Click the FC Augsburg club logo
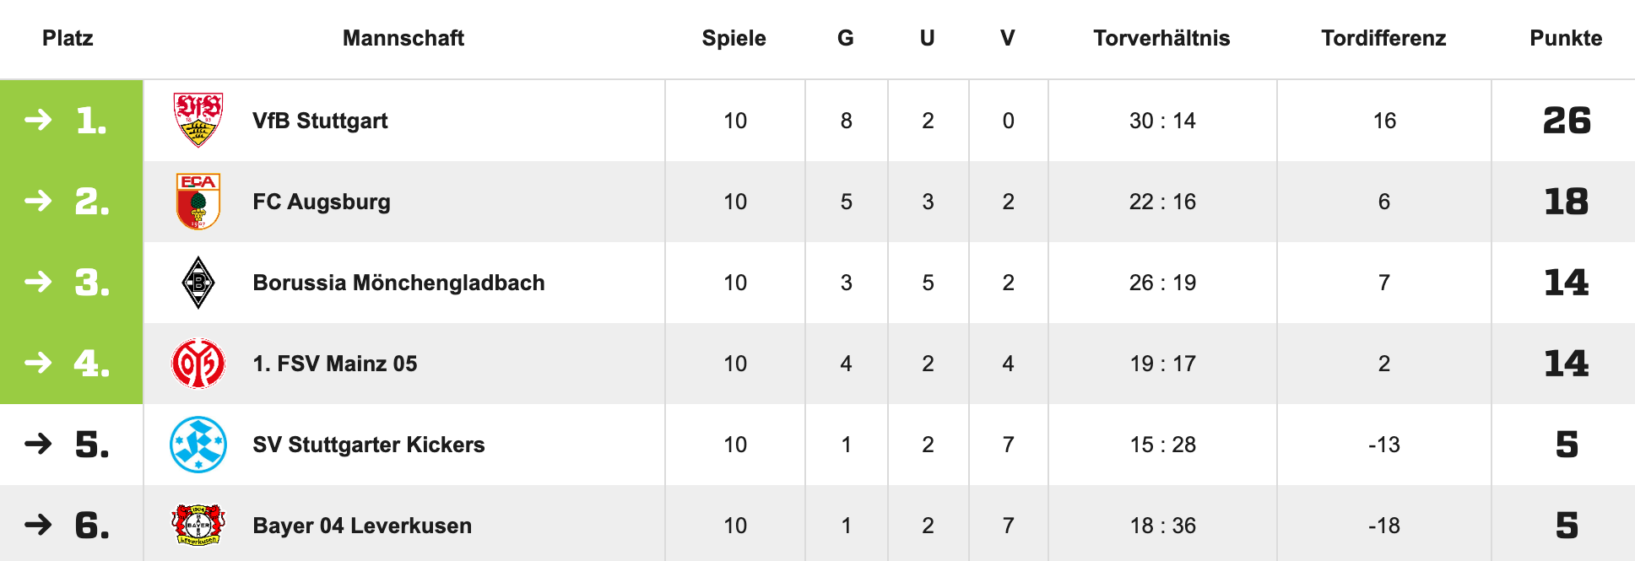 pyautogui.click(x=198, y=202)
